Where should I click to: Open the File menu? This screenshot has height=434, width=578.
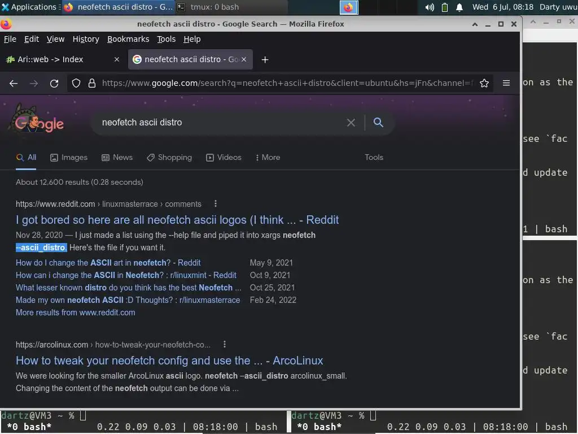pos(10,39)
